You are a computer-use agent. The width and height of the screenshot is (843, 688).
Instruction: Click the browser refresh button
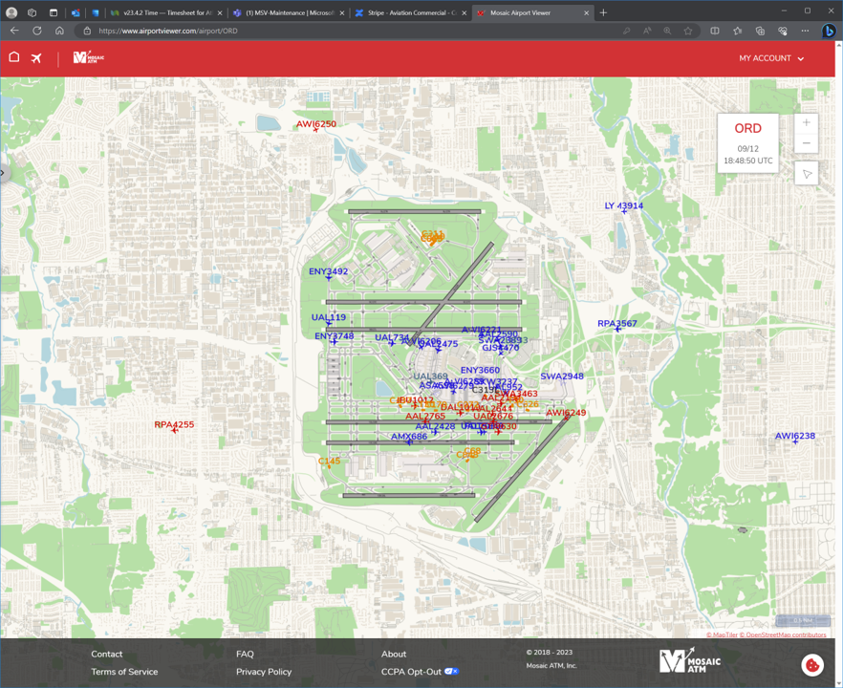pyautogui.click(x=37, y=31)
